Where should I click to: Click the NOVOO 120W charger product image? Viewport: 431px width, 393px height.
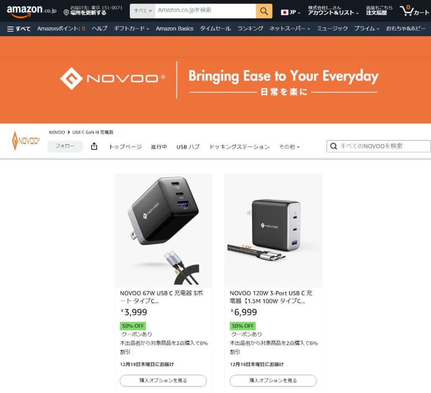tap(273, 230)
